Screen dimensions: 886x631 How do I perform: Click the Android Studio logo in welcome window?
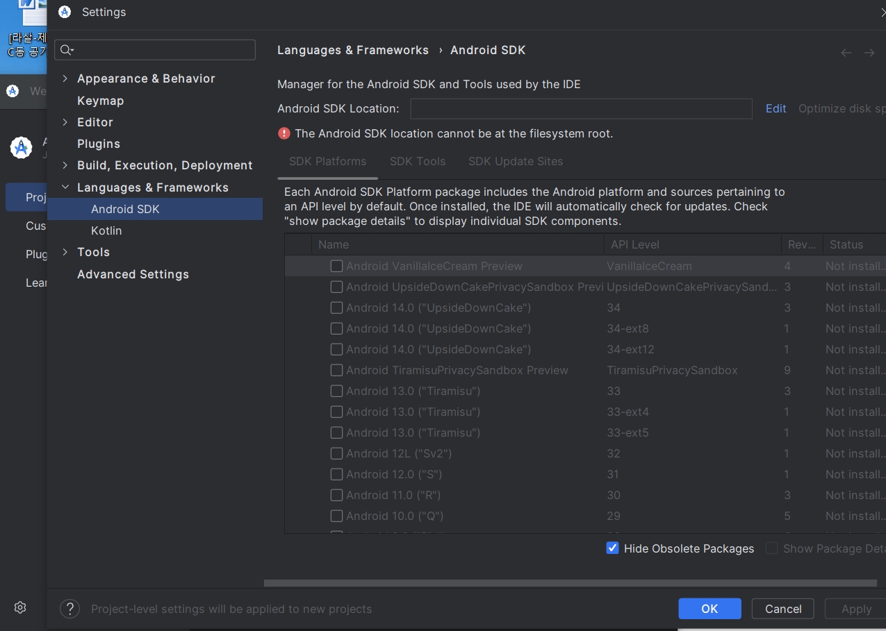pos(21,147)
